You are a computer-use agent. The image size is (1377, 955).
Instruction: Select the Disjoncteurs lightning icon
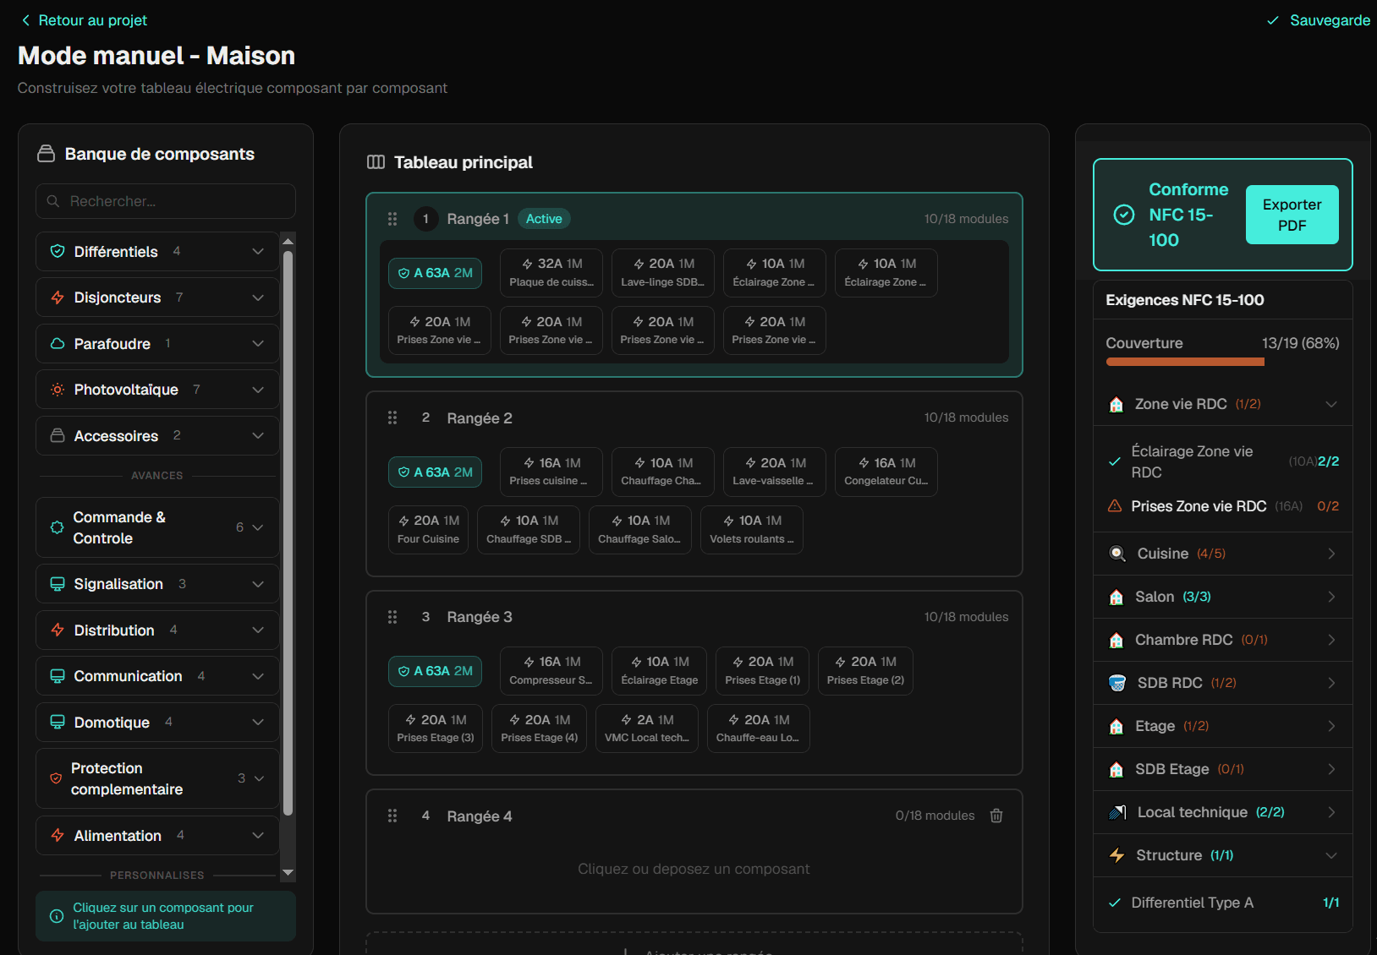(58, 297)
